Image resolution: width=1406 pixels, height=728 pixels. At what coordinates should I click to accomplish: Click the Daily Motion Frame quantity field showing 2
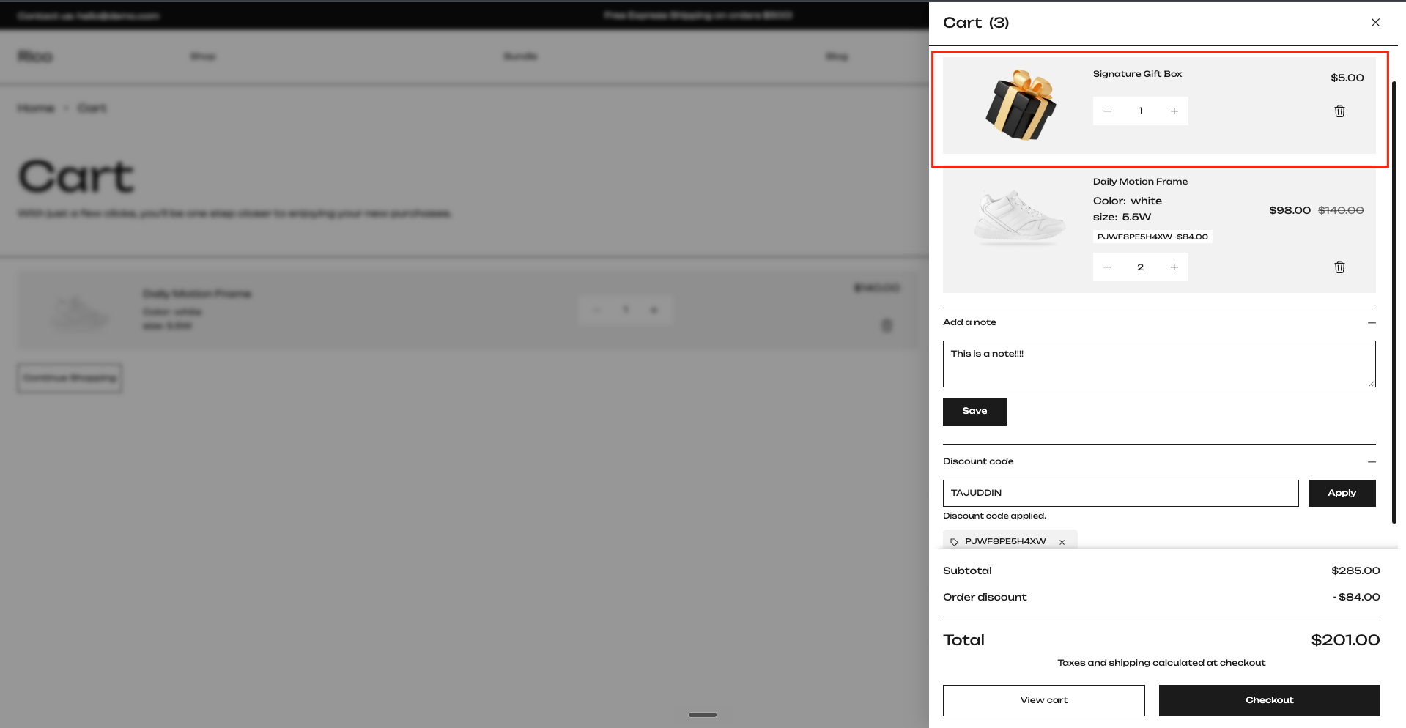[1140, 267]
